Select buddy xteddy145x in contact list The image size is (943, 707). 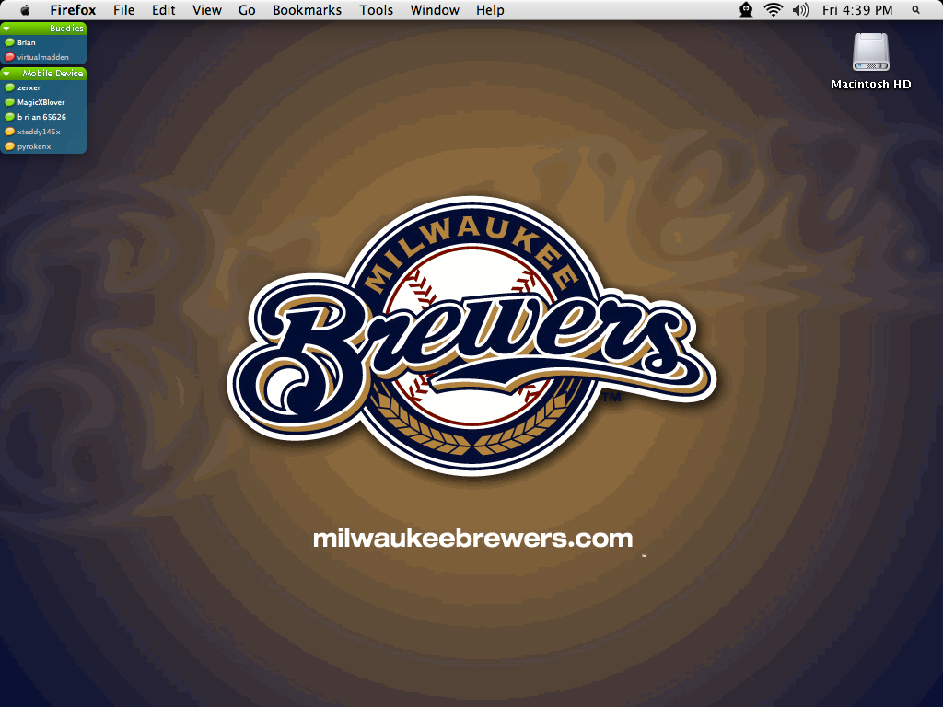tap(43, 132)
